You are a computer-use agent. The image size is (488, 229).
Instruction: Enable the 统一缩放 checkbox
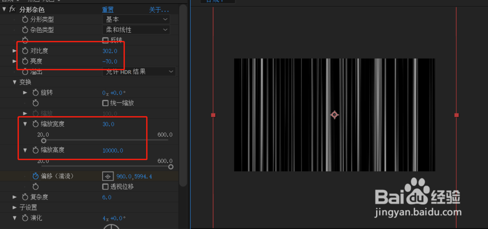pyautogui.click(x=105, y=103)
